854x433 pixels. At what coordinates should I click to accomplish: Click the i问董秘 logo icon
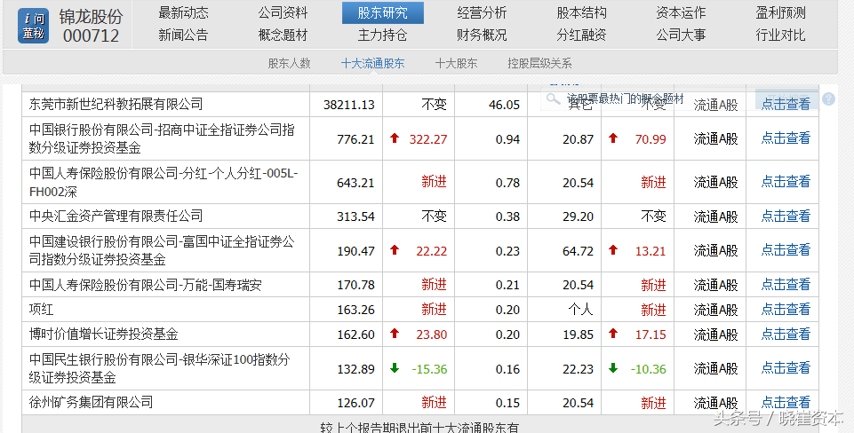[33, 26]
